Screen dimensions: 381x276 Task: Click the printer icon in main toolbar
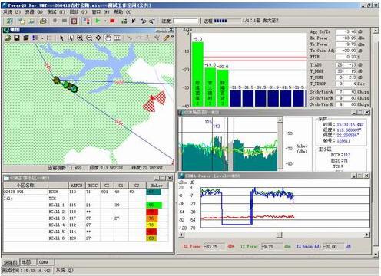click(43, 21)
